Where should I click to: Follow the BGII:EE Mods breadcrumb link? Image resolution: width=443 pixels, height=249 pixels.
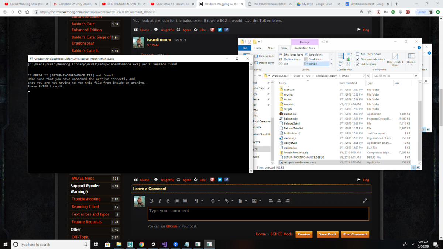[x=281, y=234]
